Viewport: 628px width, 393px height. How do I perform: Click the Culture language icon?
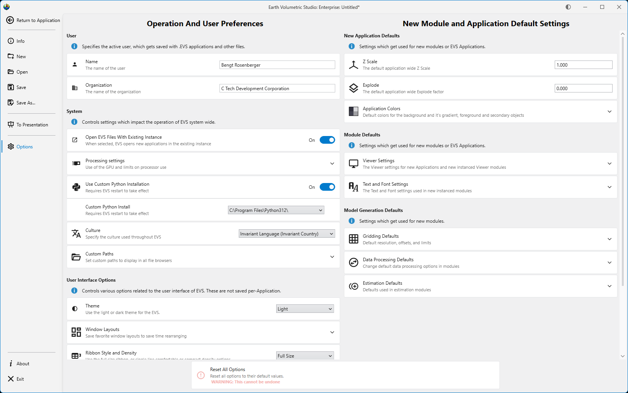pyautogui.click(x=76, y=233)
